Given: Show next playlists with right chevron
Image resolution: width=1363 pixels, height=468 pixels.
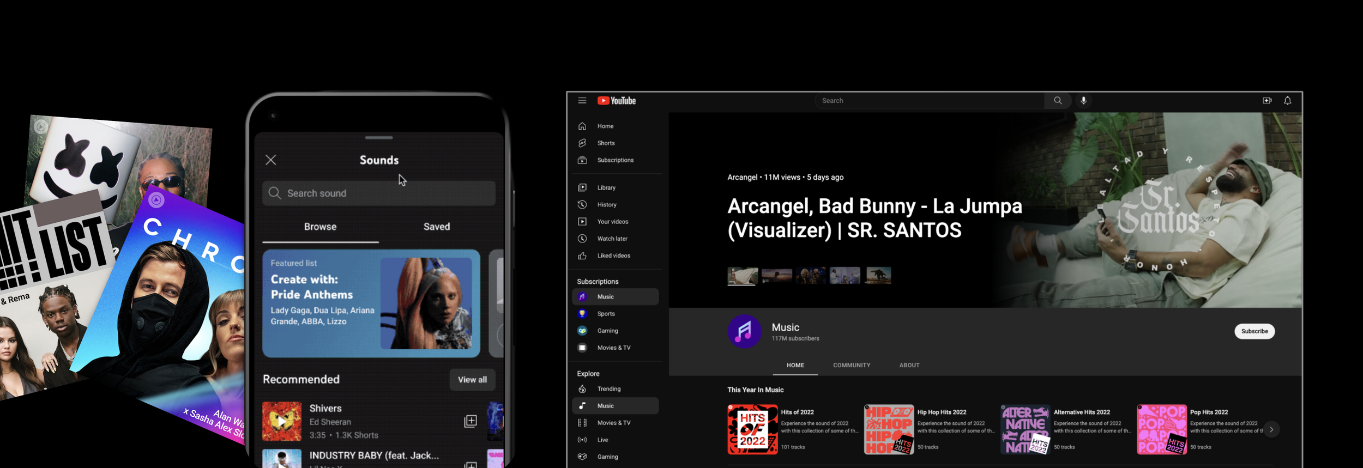Looking at the screenshot, I should [1271, 430].
